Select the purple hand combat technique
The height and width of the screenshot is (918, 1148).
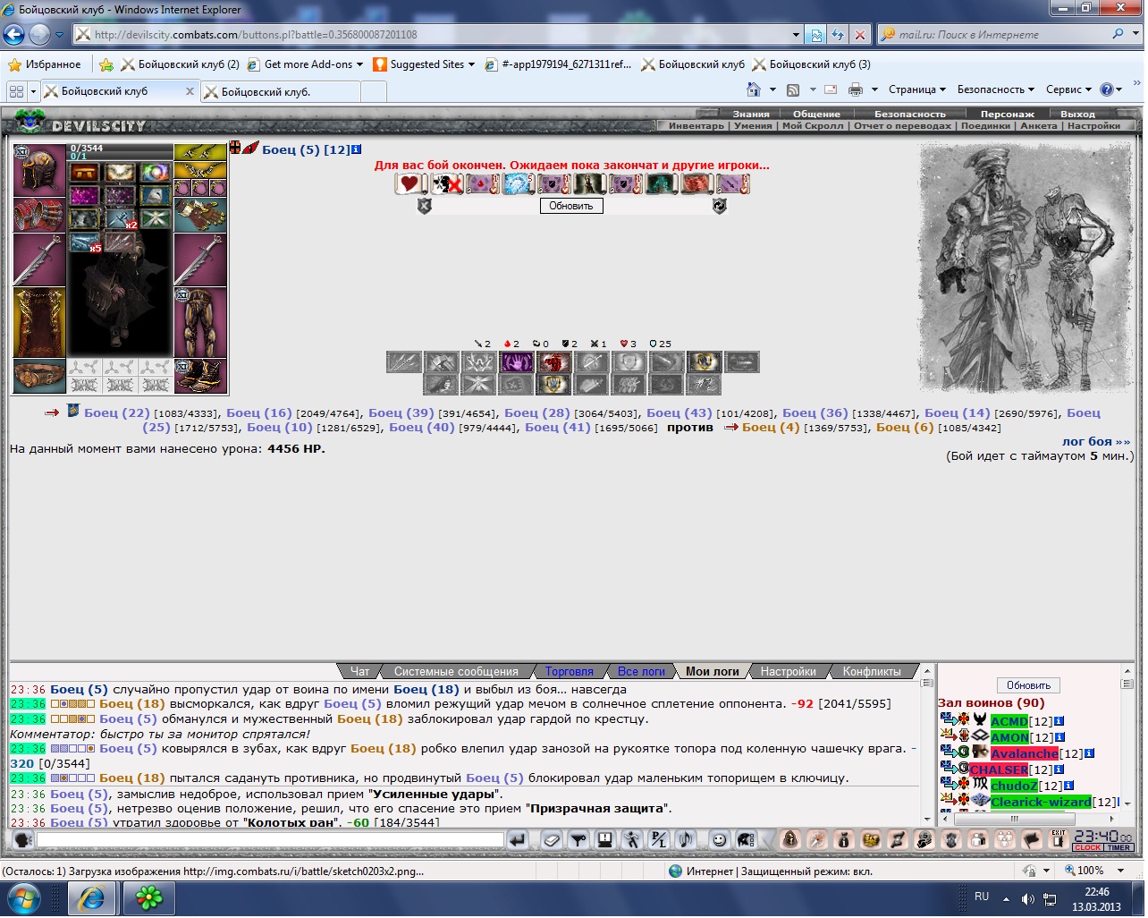point(516,362)
